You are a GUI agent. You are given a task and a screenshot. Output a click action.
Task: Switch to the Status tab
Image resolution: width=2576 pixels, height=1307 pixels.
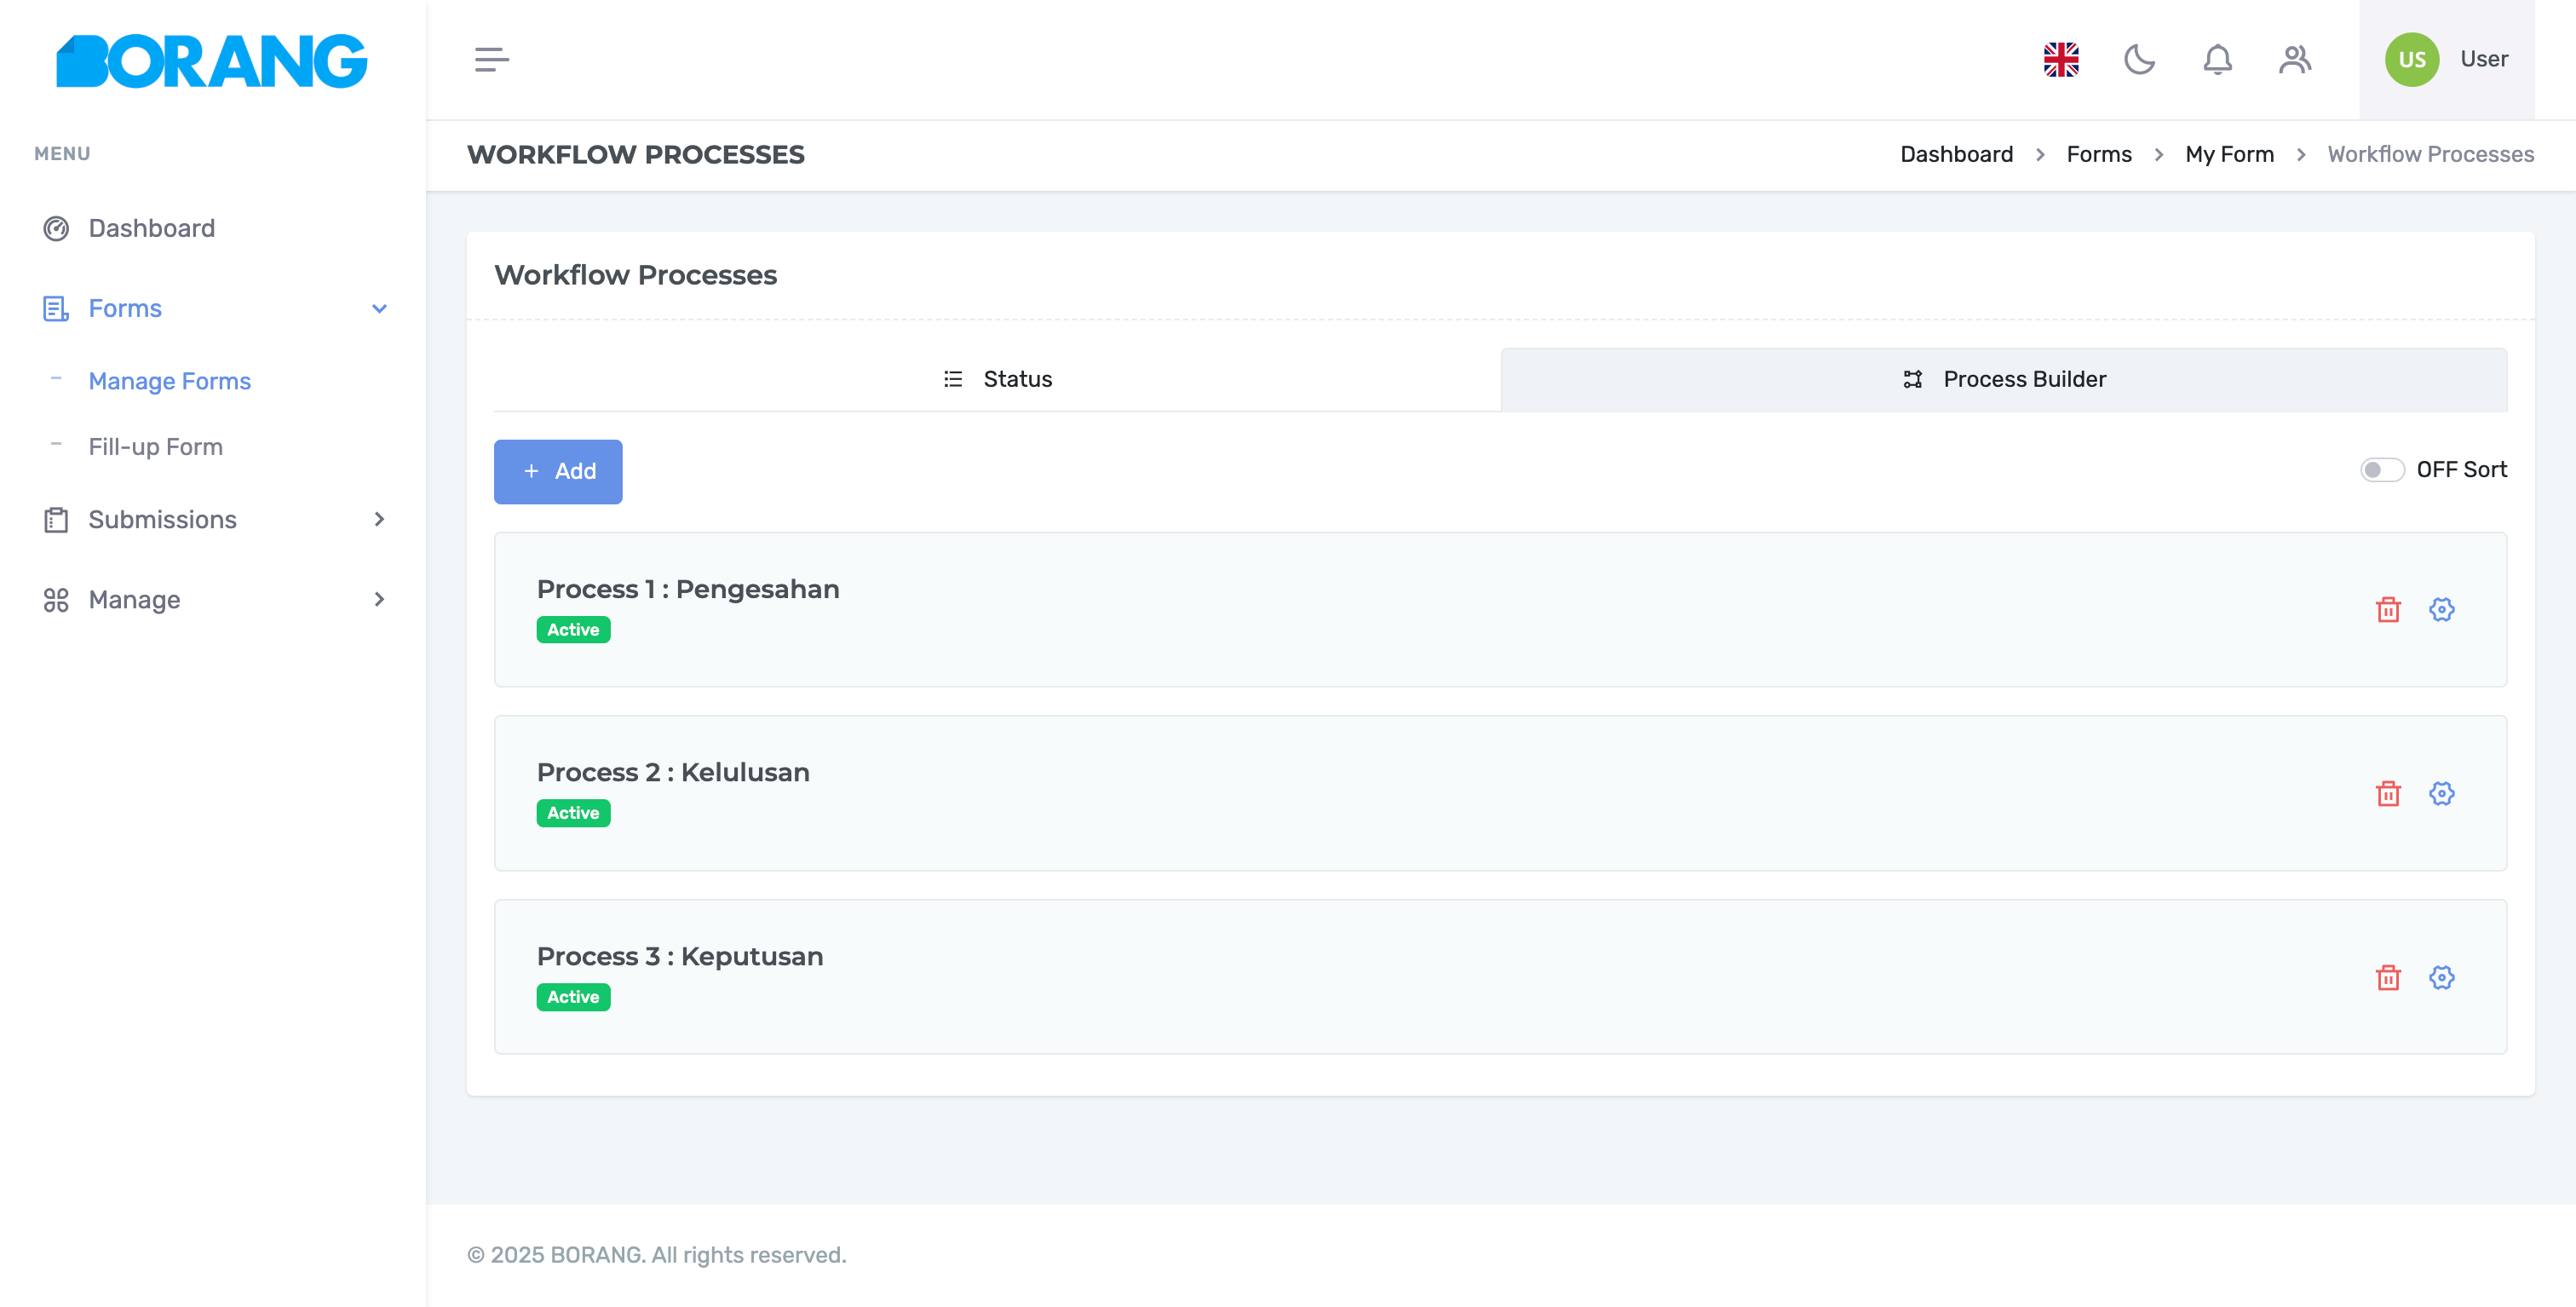click(x=997, y=379)
